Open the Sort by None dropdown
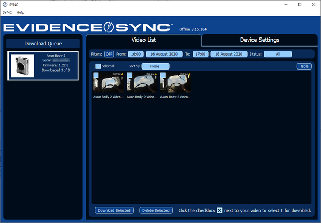Viewport: 321px width, 223px height. pos(155,66)
